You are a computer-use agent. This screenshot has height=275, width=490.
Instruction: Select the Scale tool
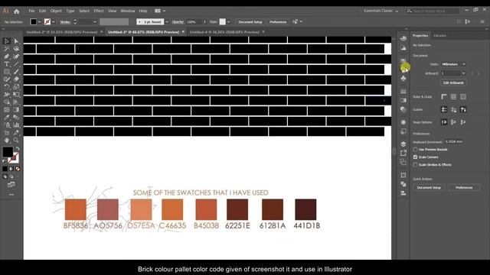click(16, 86)
